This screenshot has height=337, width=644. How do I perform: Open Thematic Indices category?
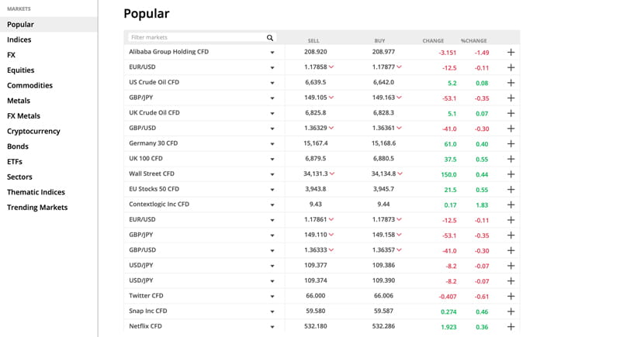click(x=36, y=192)
